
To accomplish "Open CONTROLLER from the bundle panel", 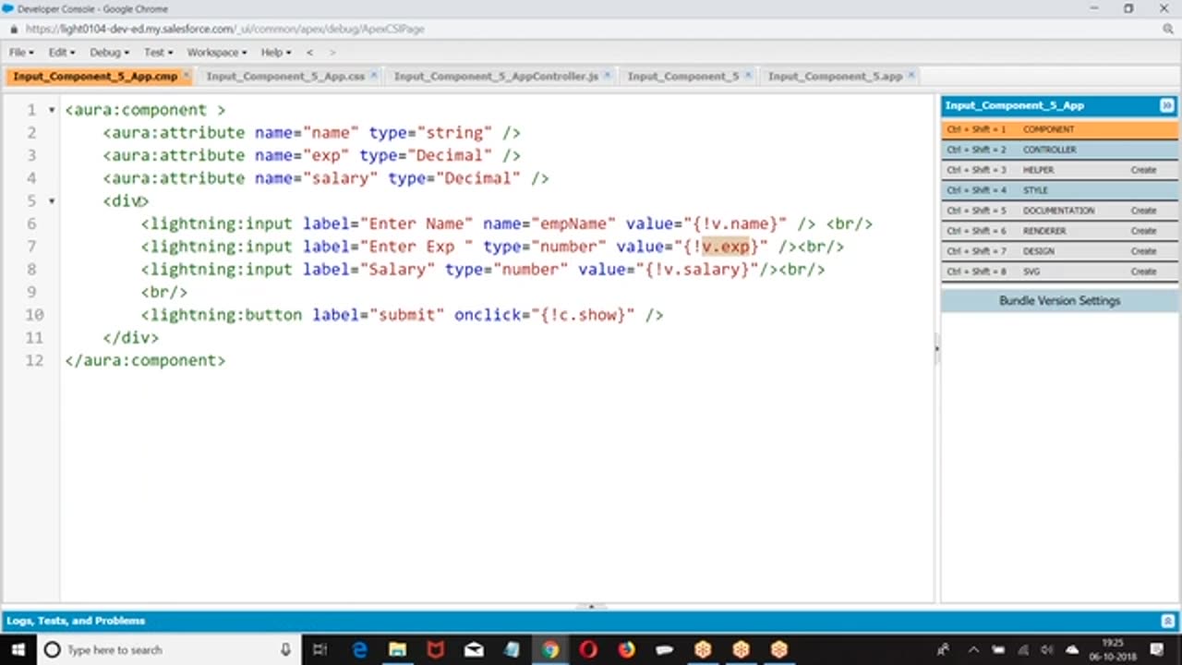I will (x=1060, y=150).
